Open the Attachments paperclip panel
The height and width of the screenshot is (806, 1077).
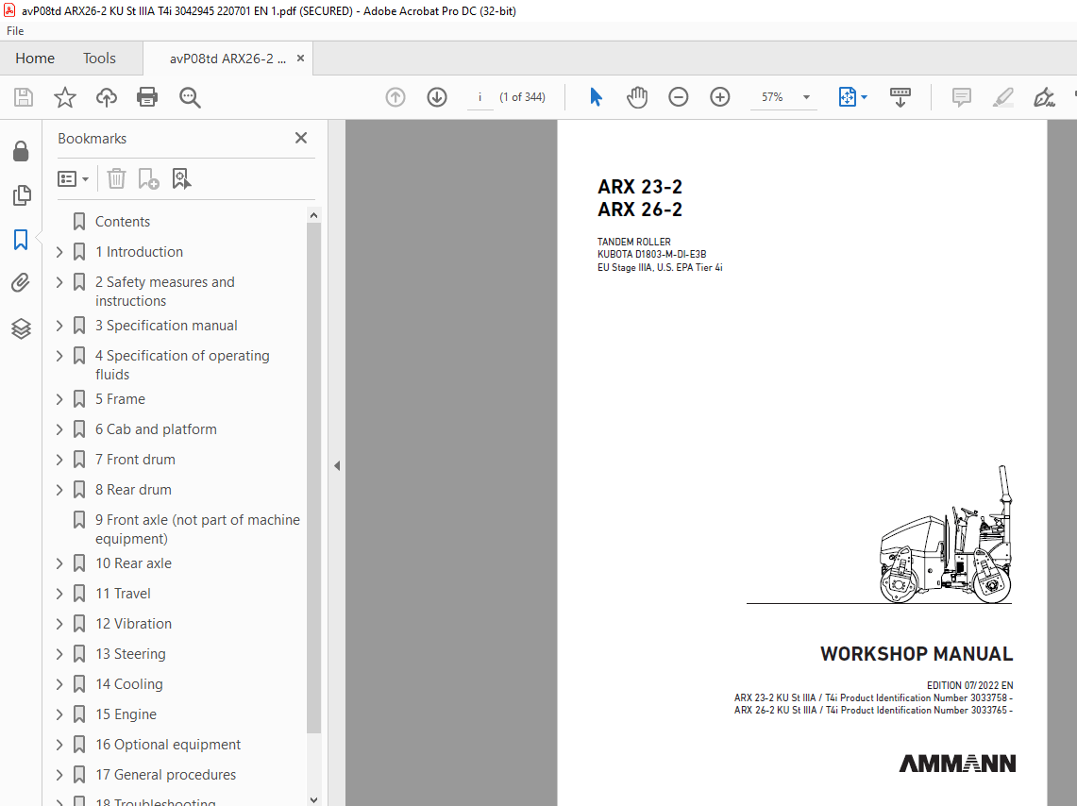(21, 283)
